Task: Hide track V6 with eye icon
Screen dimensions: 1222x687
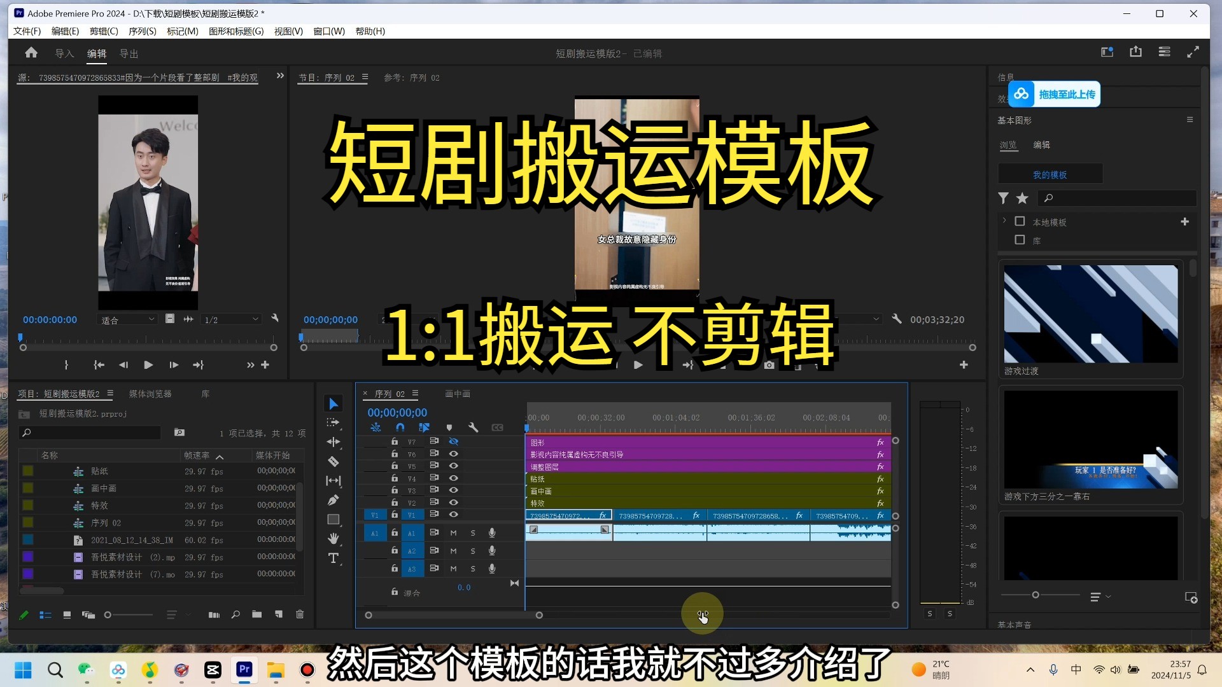Action: click(x=454, y=454)
